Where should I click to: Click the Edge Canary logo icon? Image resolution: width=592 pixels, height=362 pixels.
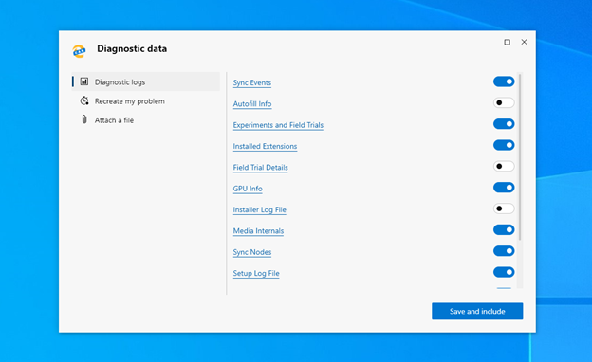click(x=80, y=50)
